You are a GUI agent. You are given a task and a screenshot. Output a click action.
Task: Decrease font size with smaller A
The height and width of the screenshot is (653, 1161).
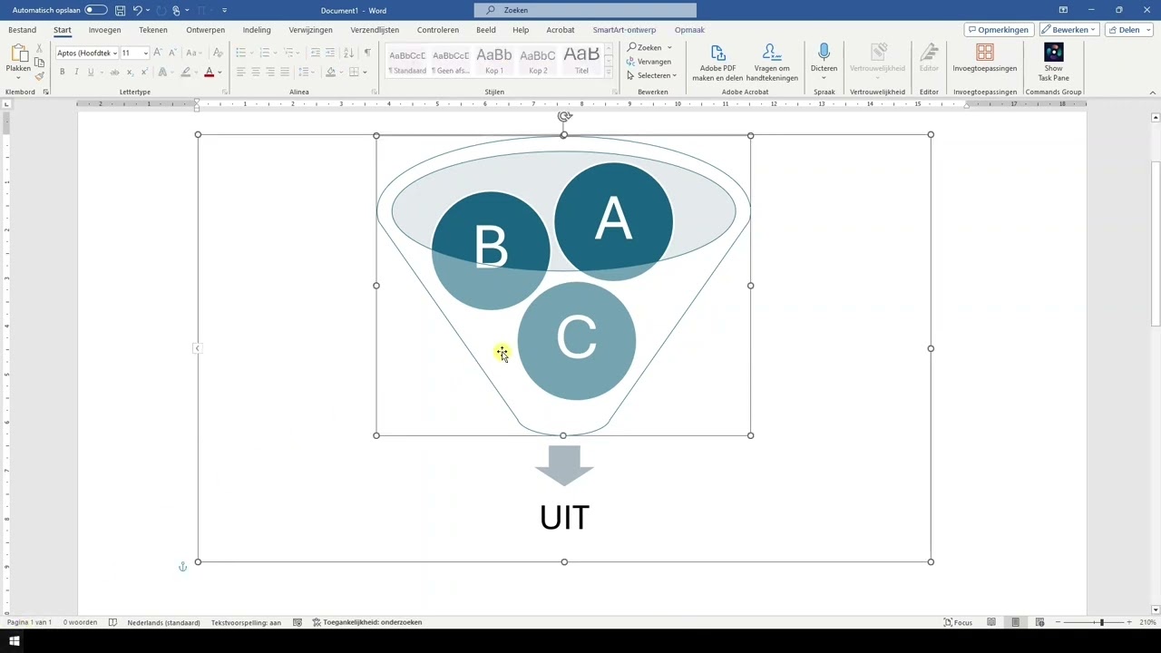tap(171, 53)
